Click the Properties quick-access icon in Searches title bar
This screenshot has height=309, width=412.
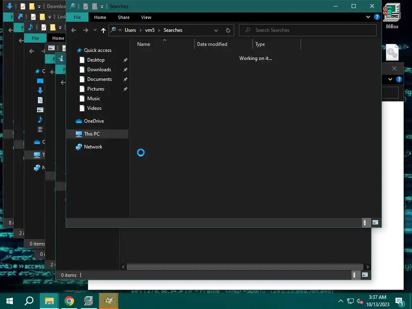tap(86, 6)
